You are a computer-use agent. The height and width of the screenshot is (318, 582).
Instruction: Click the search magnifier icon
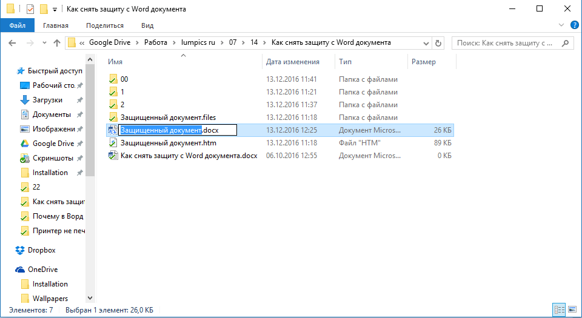(x=565, y=43)
